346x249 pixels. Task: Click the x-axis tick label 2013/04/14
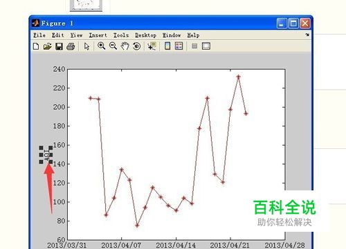[x=176, y=245]
